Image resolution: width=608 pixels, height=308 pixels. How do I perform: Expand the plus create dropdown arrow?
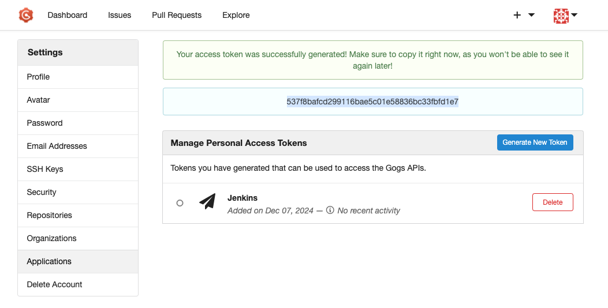[x=532, y=15]
